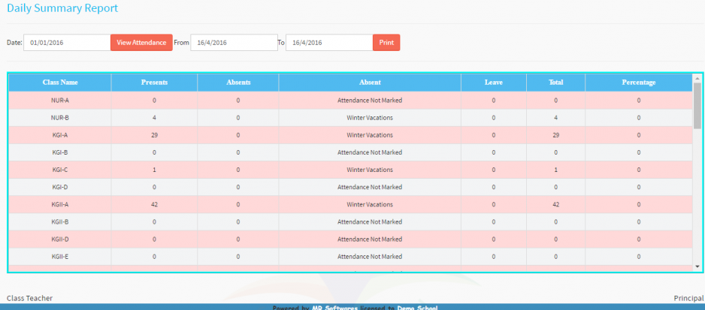Image resolution: width=705 pixels, height=310 pixels.
Task: Click the Leave column header
Action: [493, 82]
